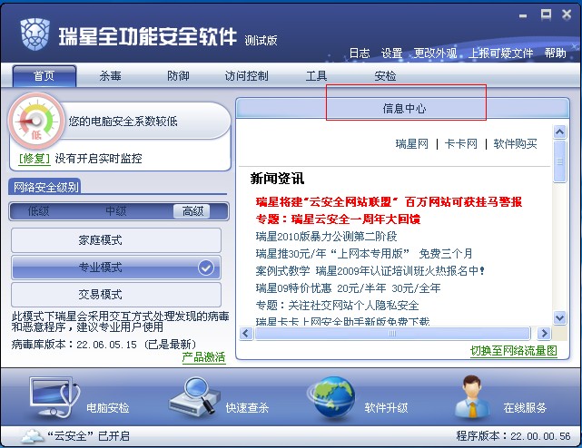Open 设置 in the top bar
The width and height of the screenshot is (582, 448).
coord(391,54)
